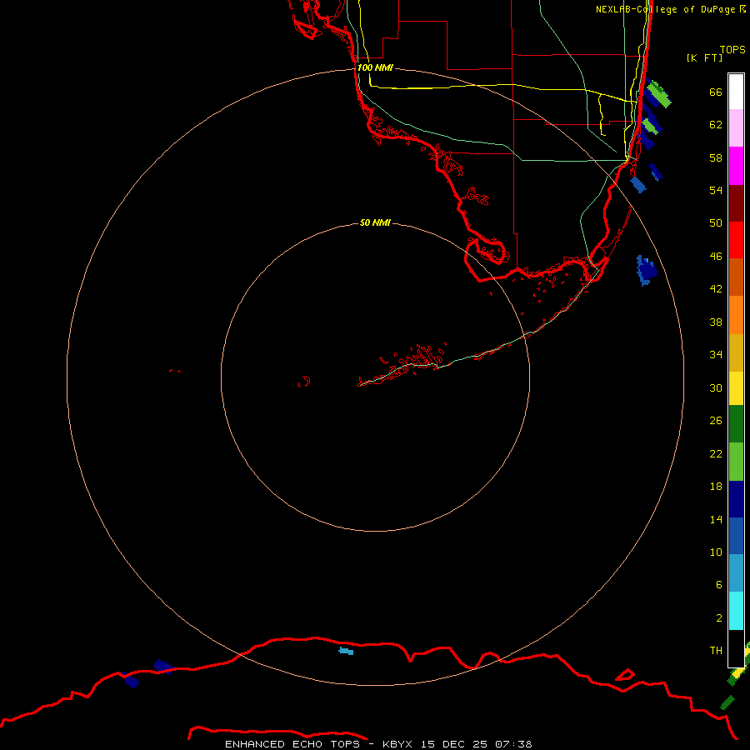Pick the burnt orange legend swatch

[x=736, y=277]
